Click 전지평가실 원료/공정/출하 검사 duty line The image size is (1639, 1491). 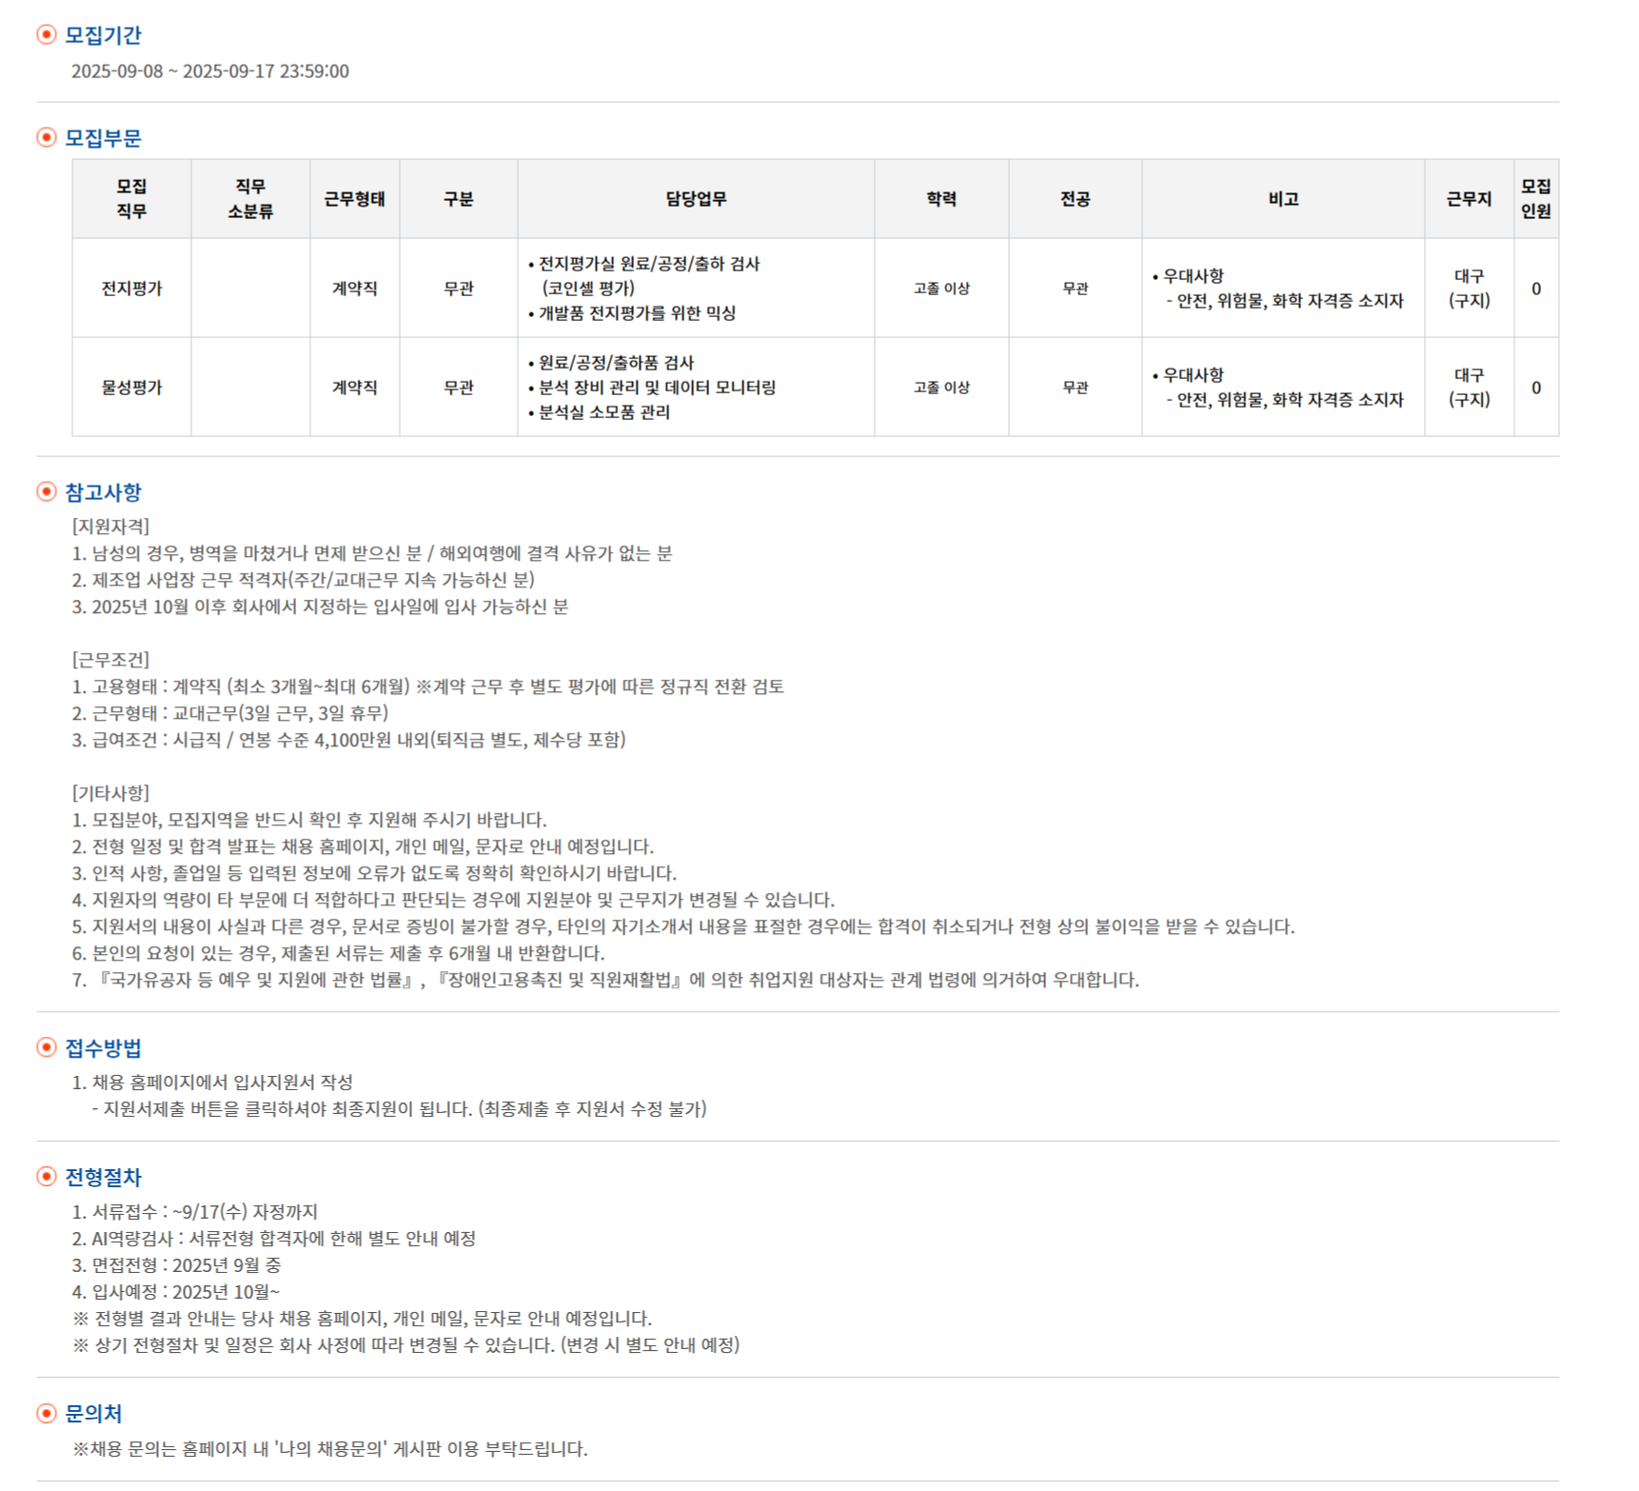pyautogui.click(x=644, y=264)
